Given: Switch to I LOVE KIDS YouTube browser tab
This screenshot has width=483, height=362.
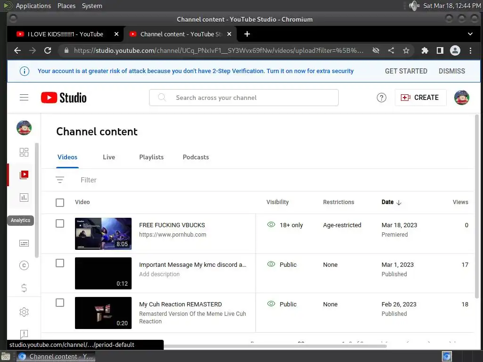Looking at the screenshot, I should [65, 34].
